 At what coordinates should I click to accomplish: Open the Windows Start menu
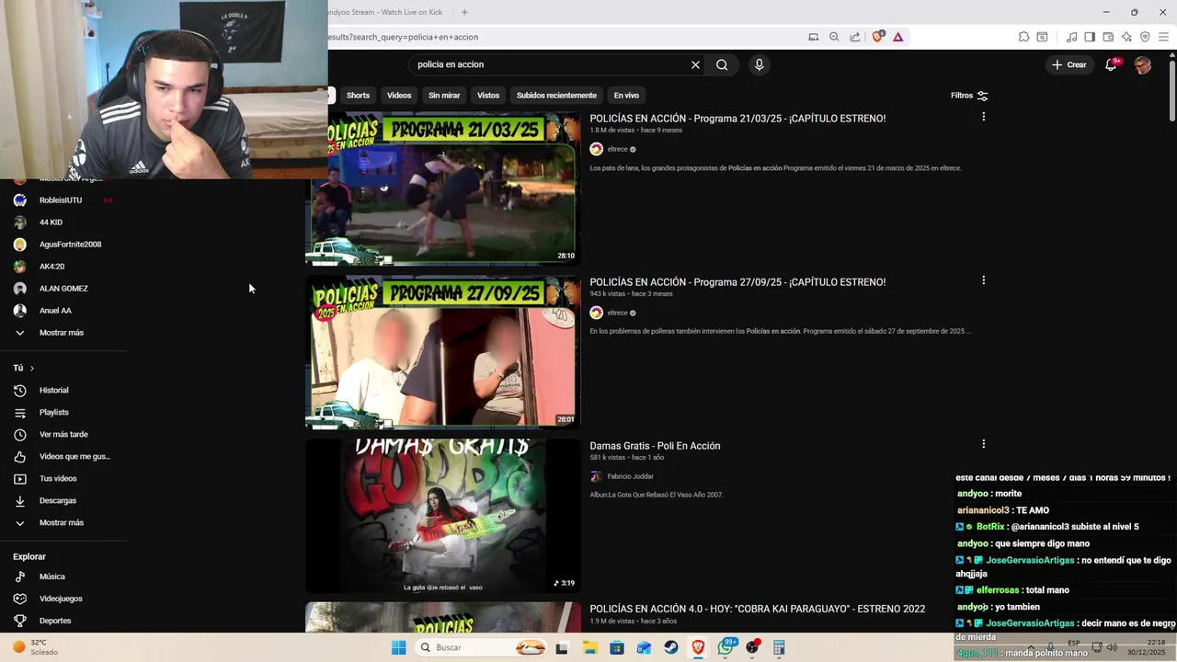pyautogui.click(x=398, y=647)
